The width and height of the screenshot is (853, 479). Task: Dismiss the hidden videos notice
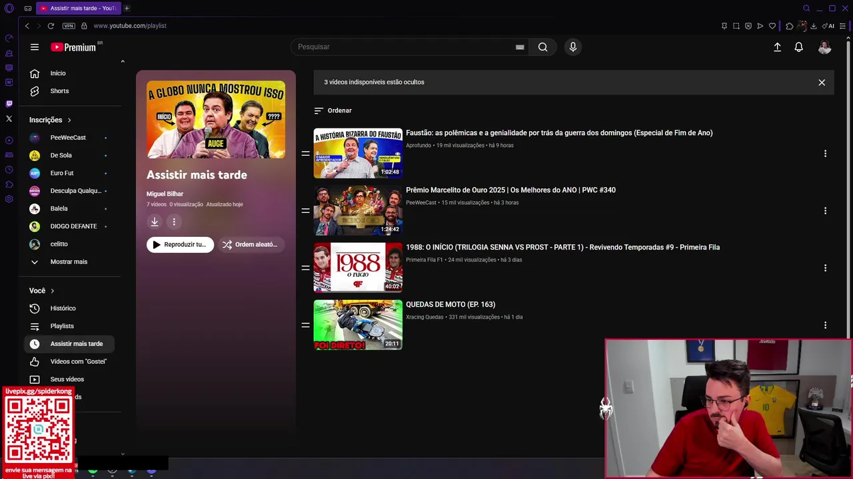pos(822,82)
